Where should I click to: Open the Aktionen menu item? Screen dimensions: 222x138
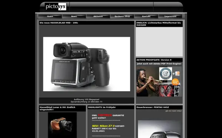pos(98,17)
